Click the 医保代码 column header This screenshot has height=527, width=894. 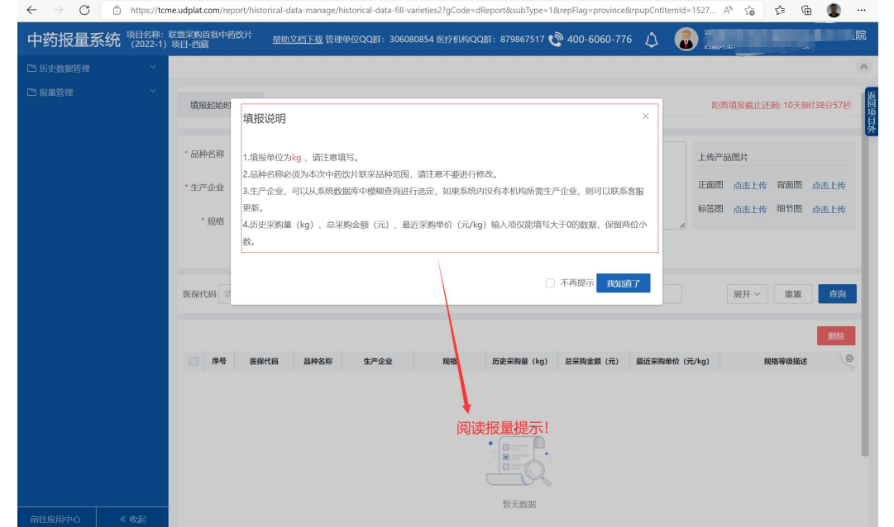(264, 361)
